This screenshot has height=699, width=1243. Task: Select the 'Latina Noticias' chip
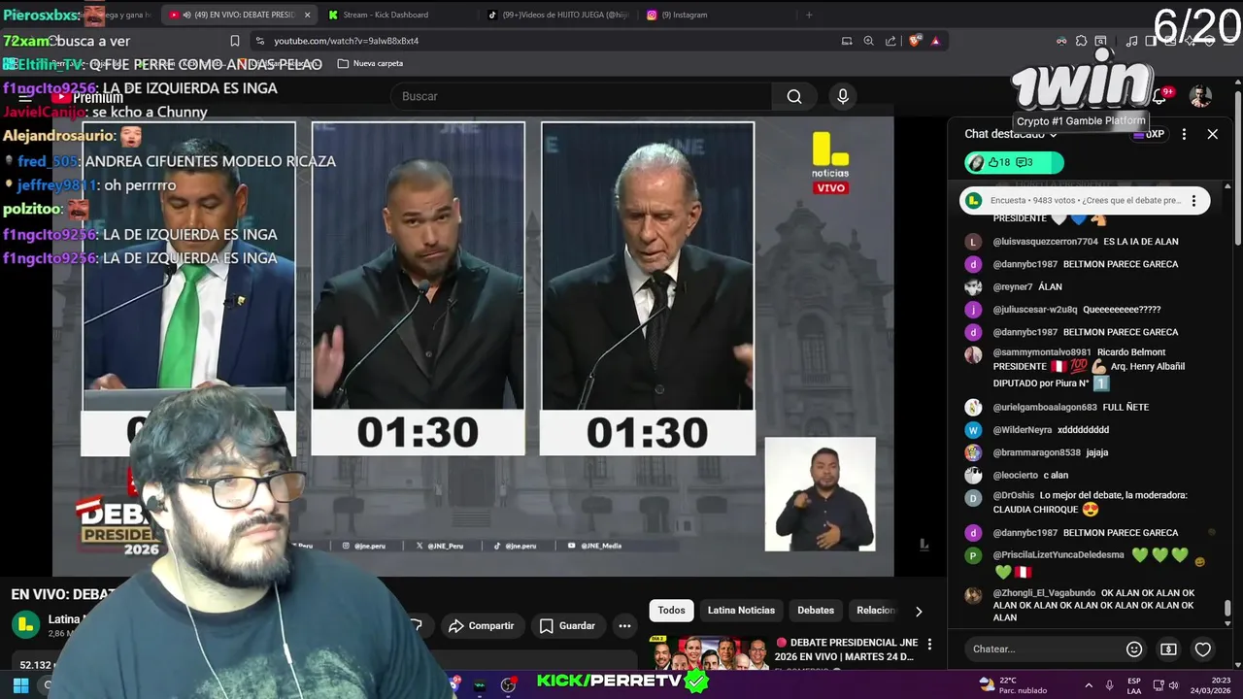pyautogui.click(x=741, y=611)
